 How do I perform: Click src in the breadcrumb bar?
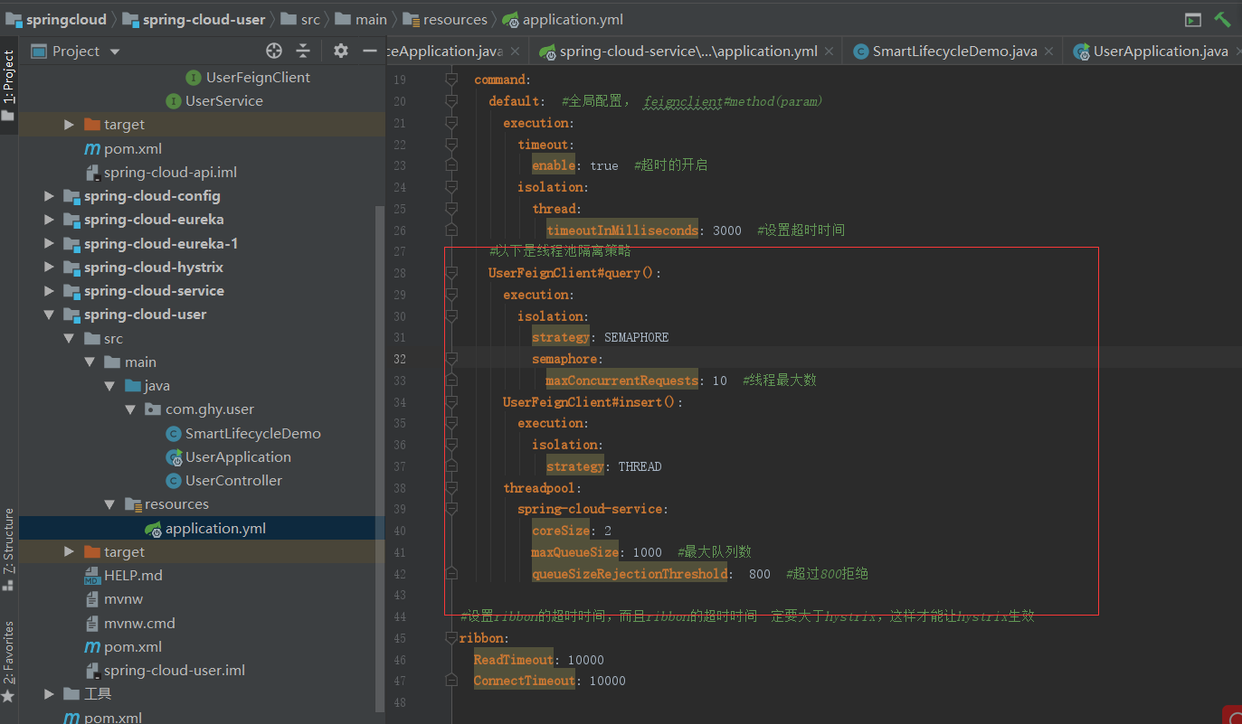301,19
